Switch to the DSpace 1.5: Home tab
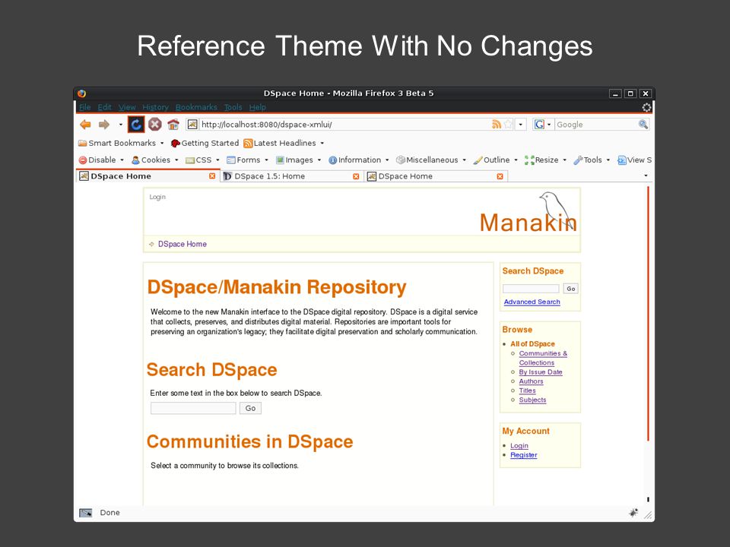The image size is (730, 547). (x=291, y=176)
